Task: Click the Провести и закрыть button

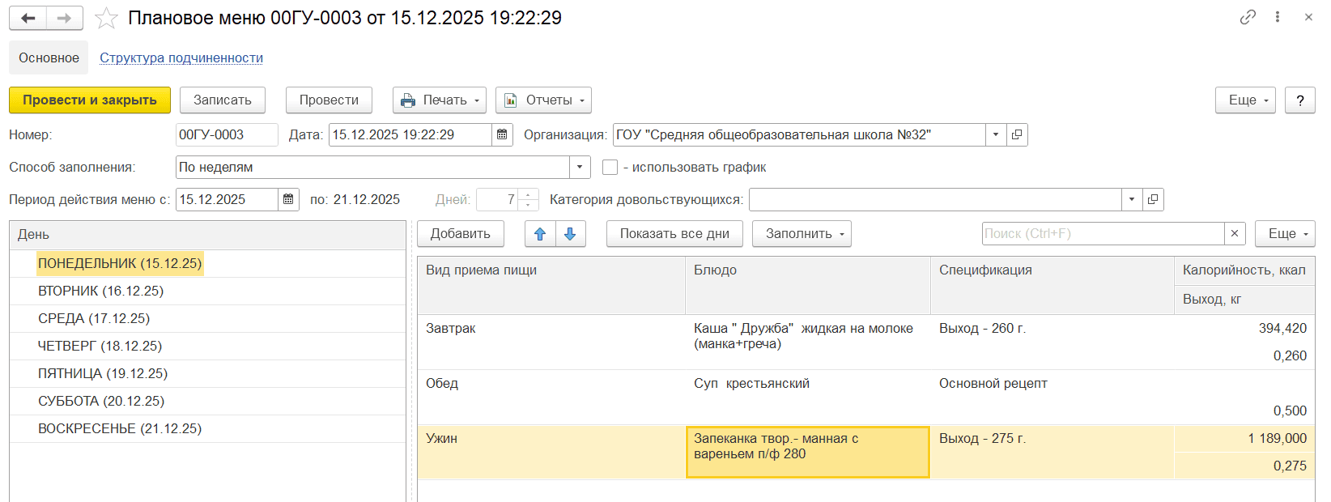Action: coord(90,100)
